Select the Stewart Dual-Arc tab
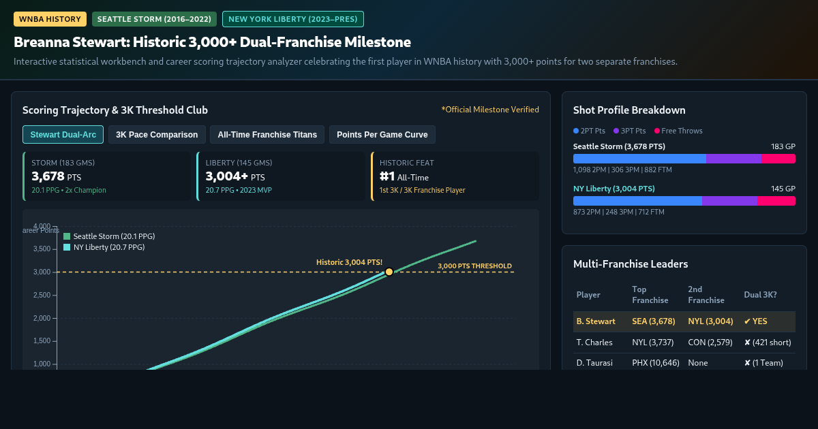The height and width of the screenshot is (429, 818). [63, 135]
